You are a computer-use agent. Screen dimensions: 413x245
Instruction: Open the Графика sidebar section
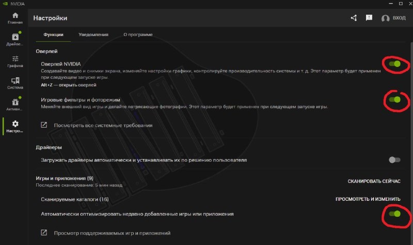tap(15, 61)
